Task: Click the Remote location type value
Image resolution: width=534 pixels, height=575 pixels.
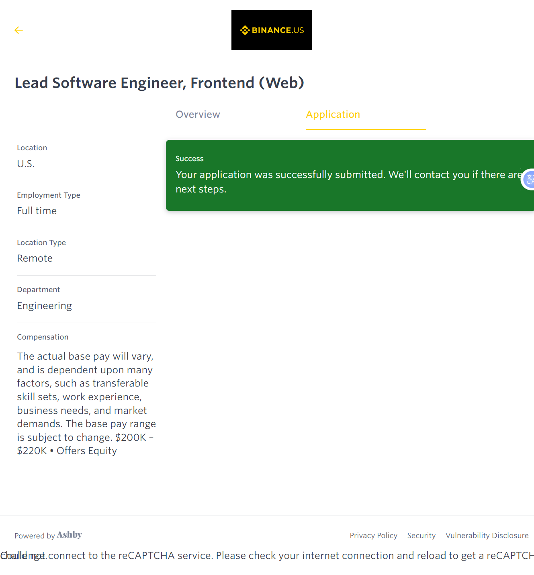Action: (35, 258)
